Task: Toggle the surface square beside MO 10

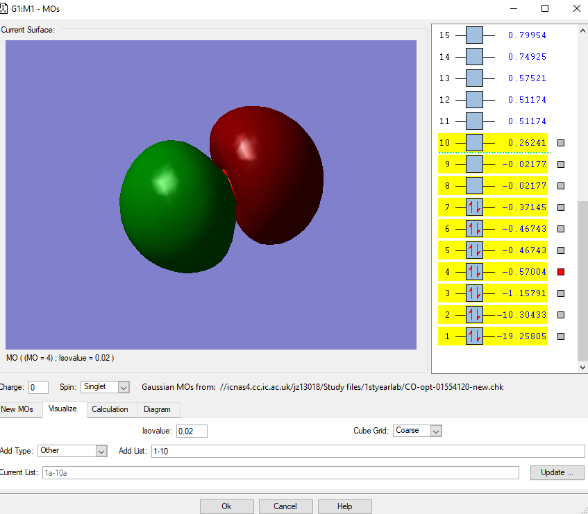Action: click(561, 143)
